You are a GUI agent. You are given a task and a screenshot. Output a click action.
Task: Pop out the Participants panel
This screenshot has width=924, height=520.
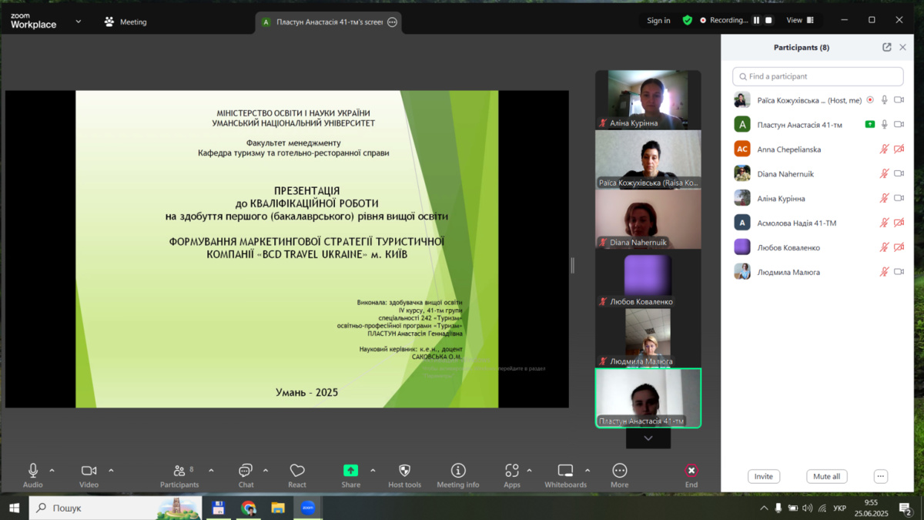(887, 47)
